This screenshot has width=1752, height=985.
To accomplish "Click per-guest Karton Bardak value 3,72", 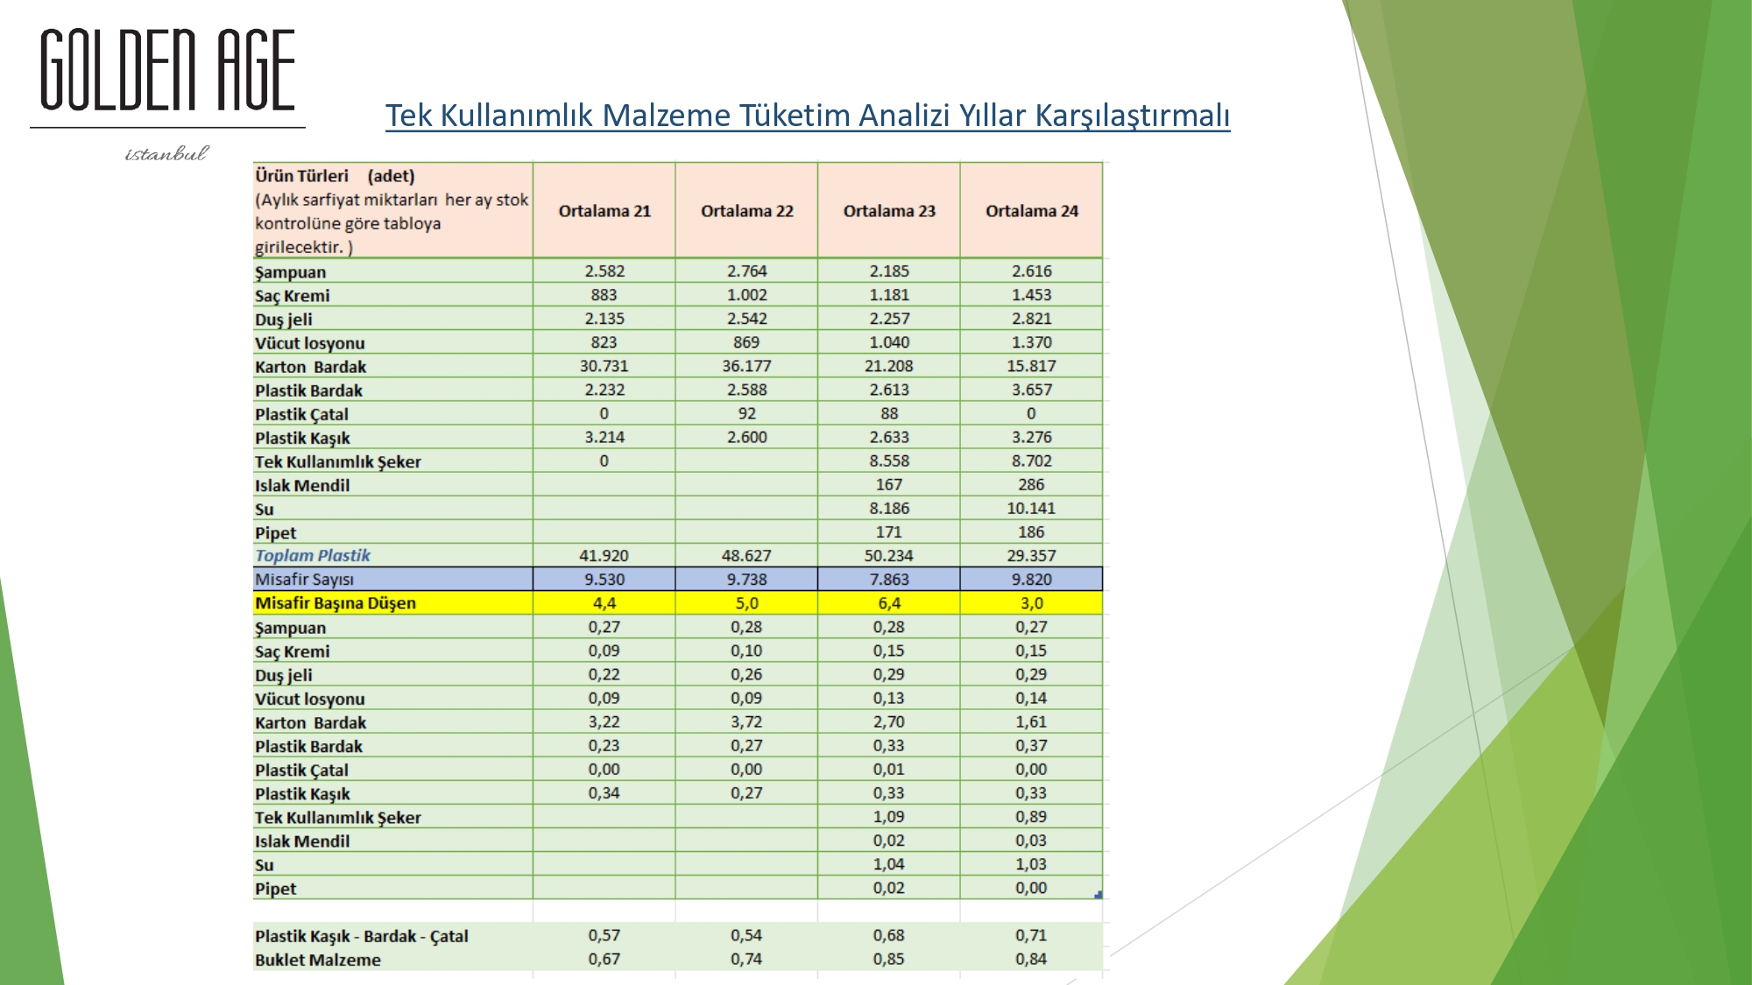I will tap(746, 721).
